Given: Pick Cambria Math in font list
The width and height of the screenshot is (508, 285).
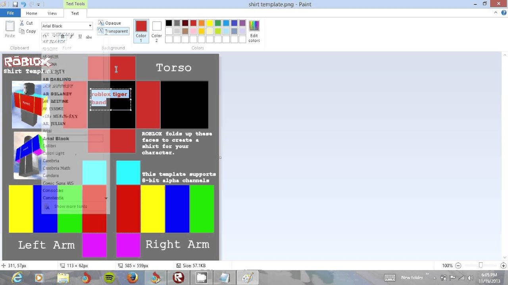Looking at the screenshot, I should (x=56, y=168).
